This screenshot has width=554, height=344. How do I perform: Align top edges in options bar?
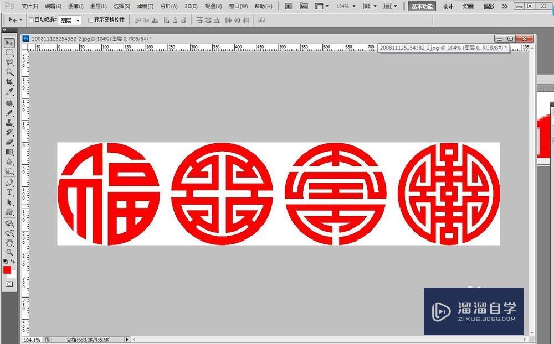click(138, 20)
